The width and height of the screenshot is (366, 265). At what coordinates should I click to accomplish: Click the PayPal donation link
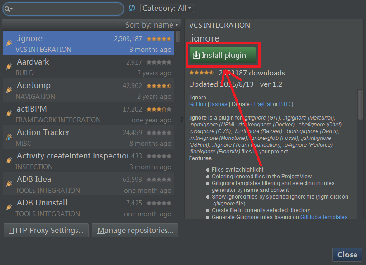coord(262,104)
